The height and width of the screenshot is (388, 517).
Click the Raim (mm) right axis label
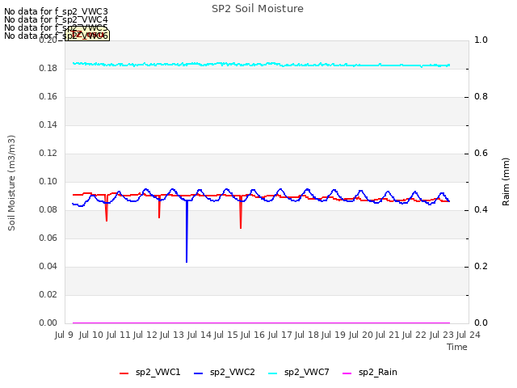[x=506, y=182]
